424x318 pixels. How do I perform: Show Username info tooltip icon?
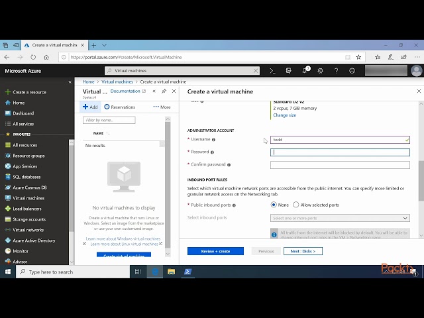tap(213, 140)
